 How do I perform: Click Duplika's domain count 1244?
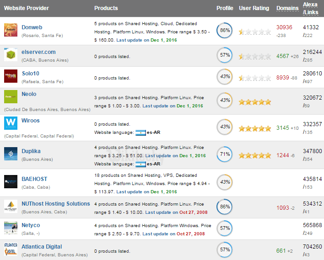point(283,155)
